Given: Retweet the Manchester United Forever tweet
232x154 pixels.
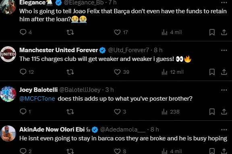Looking at the screenshot, I should point(70,72).
